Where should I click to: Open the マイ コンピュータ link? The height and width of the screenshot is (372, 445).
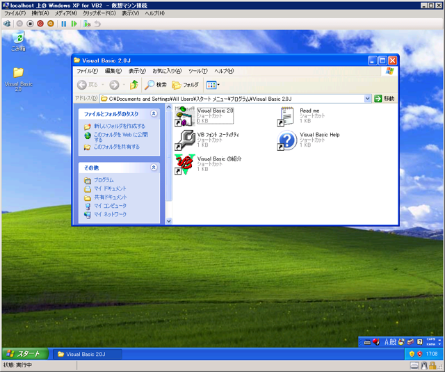click(x=110, y=205)
